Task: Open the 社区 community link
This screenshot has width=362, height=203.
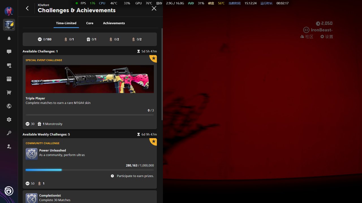Action: point(307,37)
